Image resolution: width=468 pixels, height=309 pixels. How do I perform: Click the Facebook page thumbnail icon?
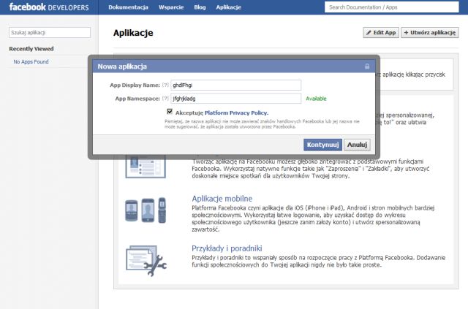(x=146, y=167)
